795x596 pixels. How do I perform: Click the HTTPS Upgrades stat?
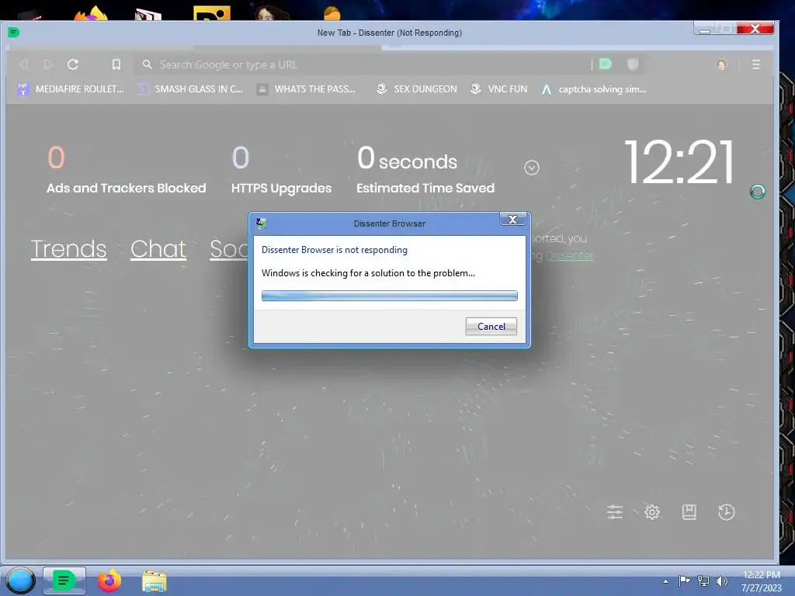(x=281, y=170)
